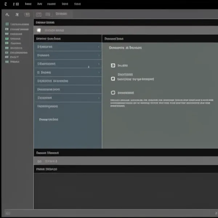218x218 pixels.
Task: Click the third boxed icon in the toolbar
Action: pos(27,15)
